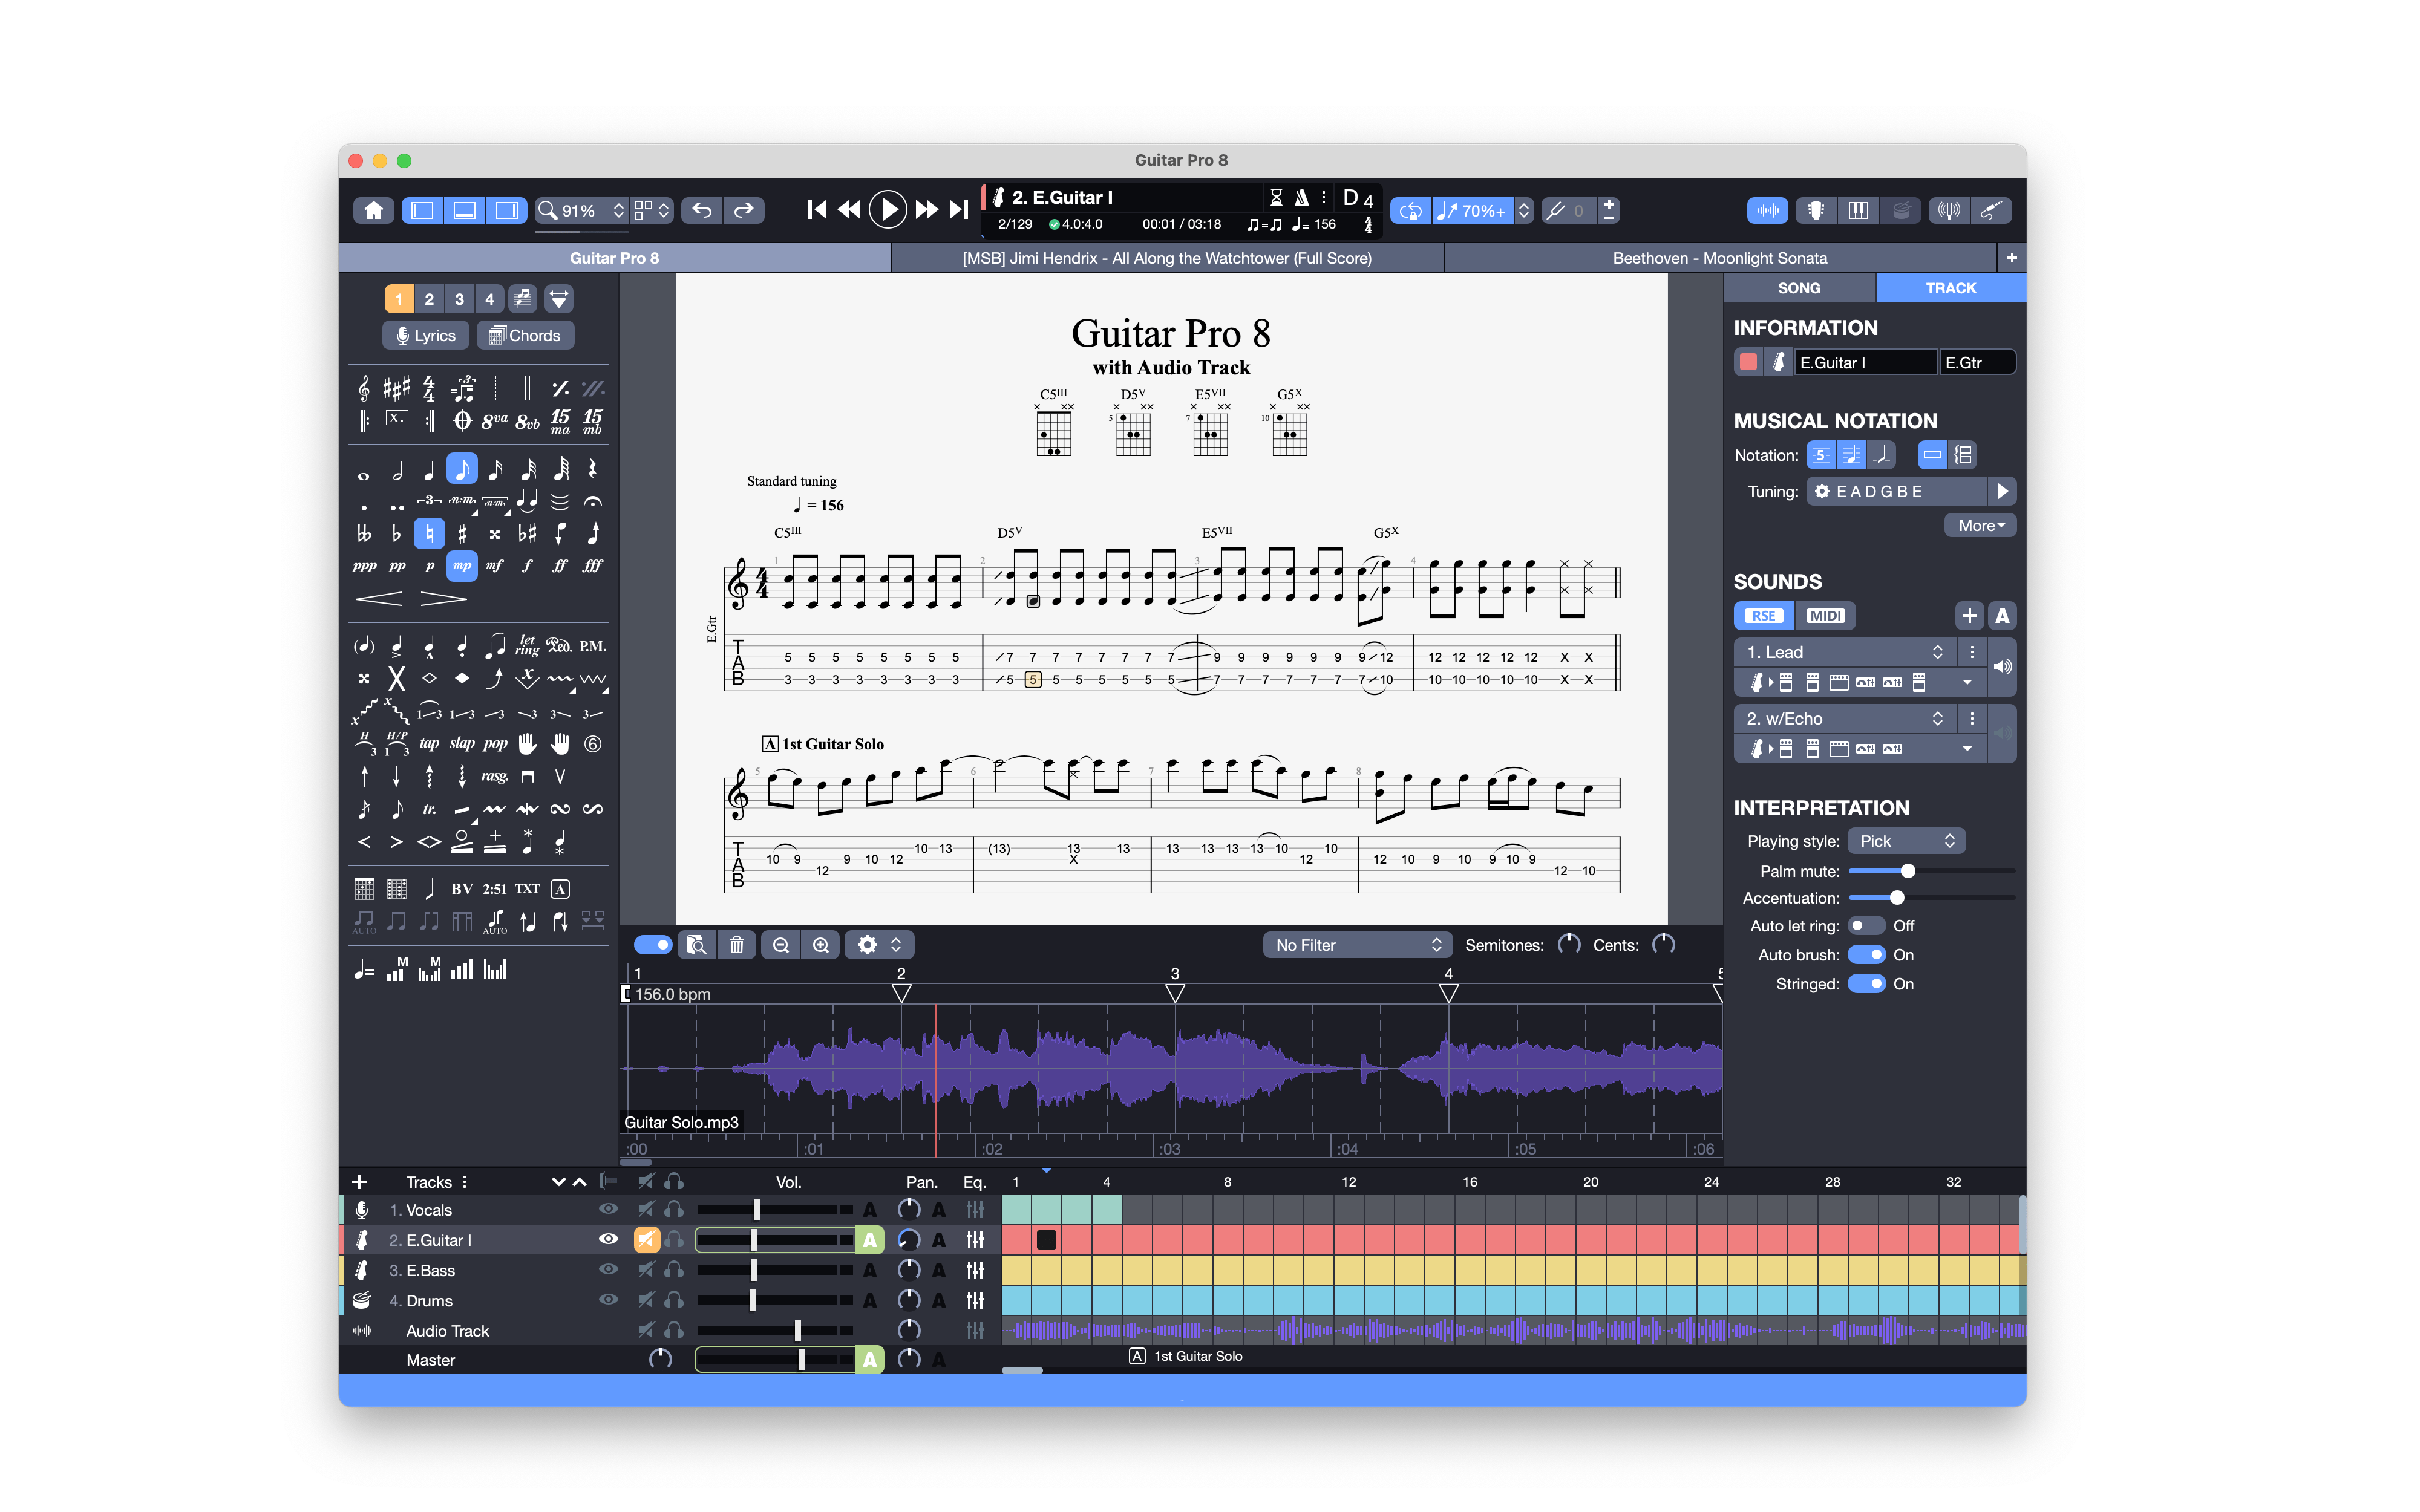
Task: Open Jimi Hendrix All Along the Watchtower tab
Action: pos(1166,258)
